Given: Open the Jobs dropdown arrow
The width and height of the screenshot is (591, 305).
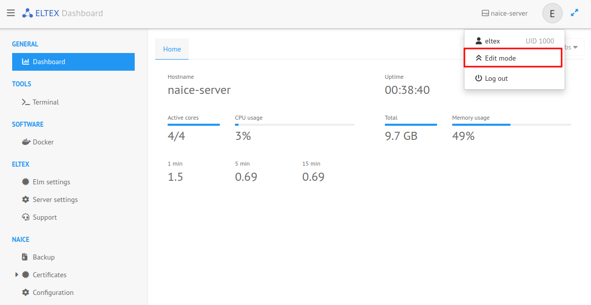Looking at the screenshot, I should 575,47.
